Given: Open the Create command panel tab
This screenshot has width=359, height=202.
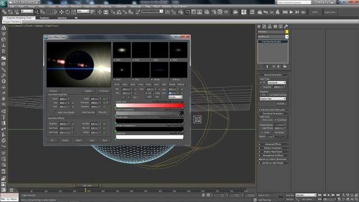Looking at the screenshot, I should [259, 26].
